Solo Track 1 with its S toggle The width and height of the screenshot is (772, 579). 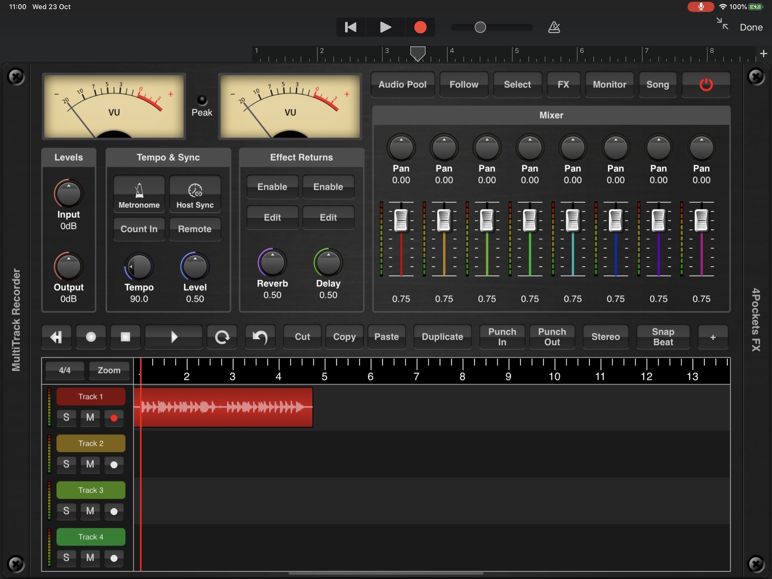pyautogui.click(x=66, y=418)
